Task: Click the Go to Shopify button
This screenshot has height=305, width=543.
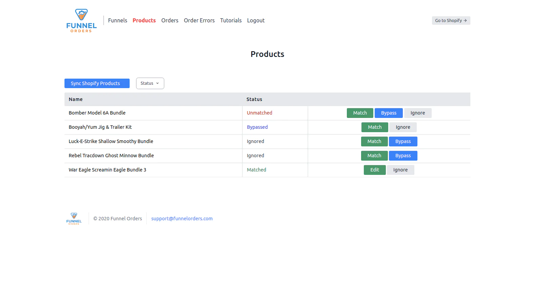Action: [x=451, y=20]
